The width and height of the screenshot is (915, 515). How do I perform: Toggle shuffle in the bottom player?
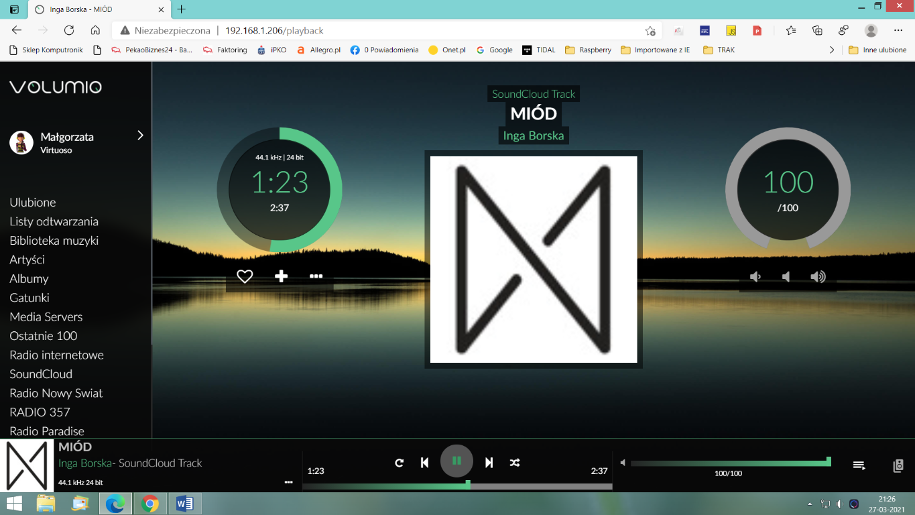(x=514, y=463)
